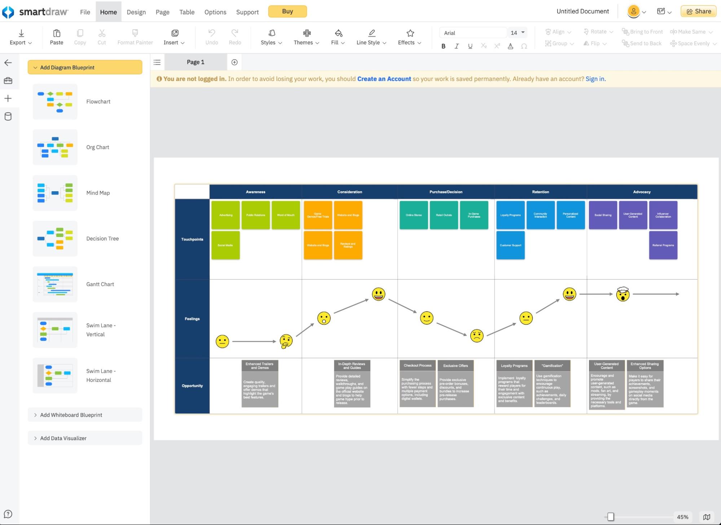This screenshot has width=721, height=525.
Task: Toggle underline formatting
Action: click(x=470, y=46)
